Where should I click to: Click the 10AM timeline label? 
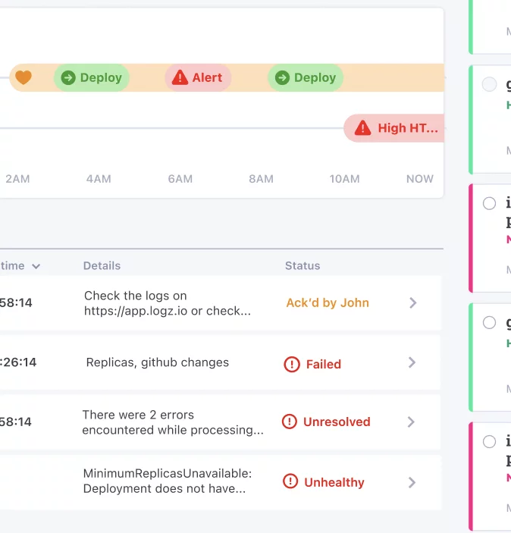point(344,179)
